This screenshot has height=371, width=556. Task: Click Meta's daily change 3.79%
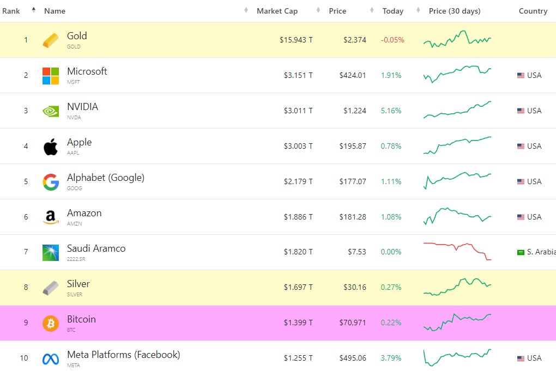pos(391,358)
